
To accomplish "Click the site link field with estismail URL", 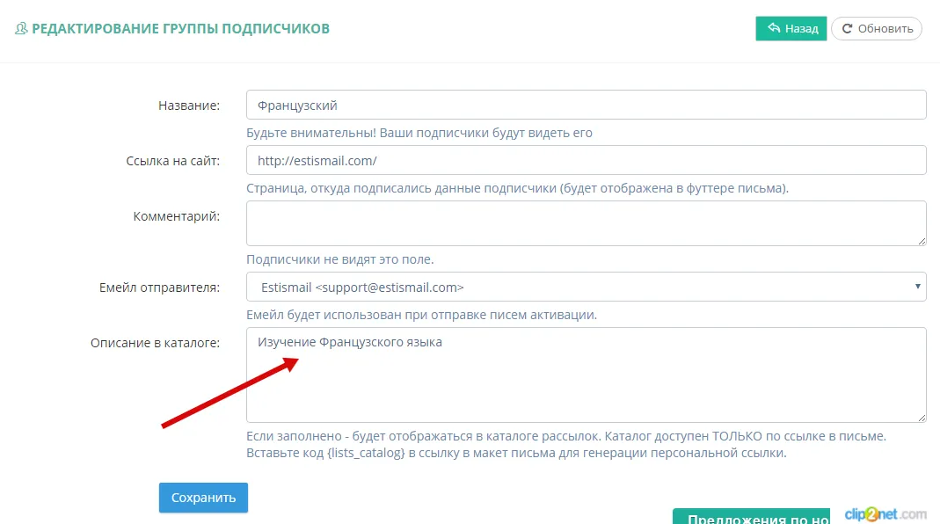I will (x=586, y=160).
